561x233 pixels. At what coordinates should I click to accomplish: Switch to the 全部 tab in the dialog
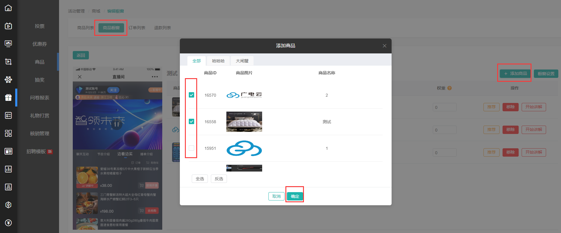click(197, 61)
